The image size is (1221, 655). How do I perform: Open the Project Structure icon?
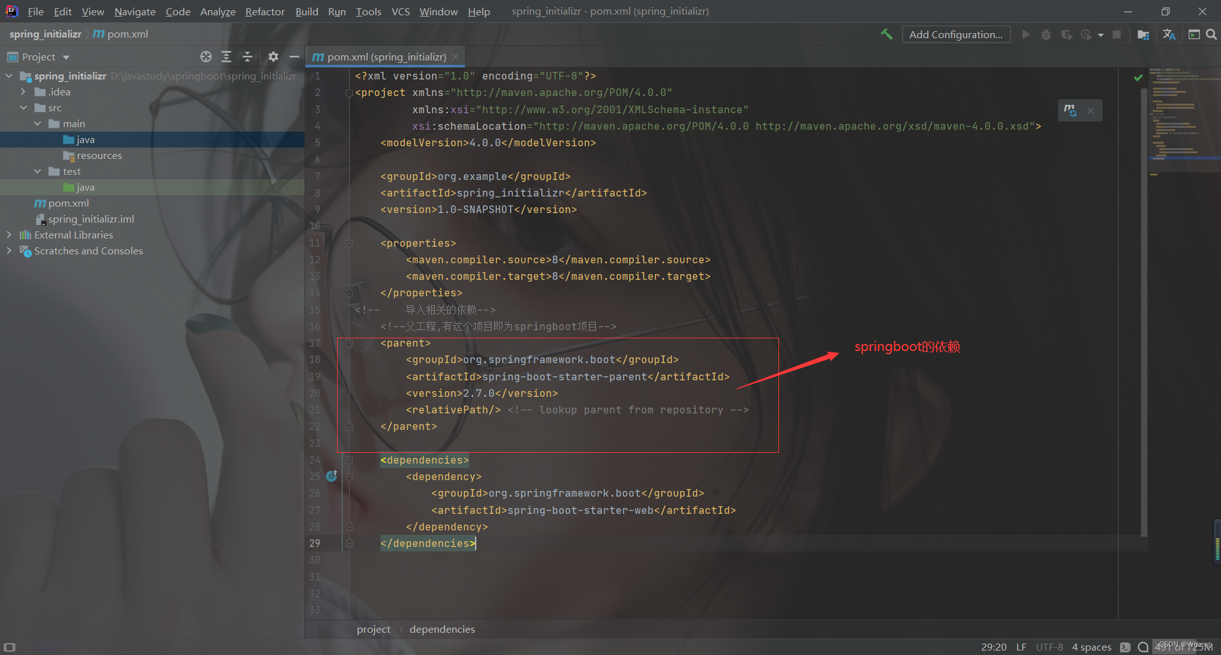[1143, 34]
